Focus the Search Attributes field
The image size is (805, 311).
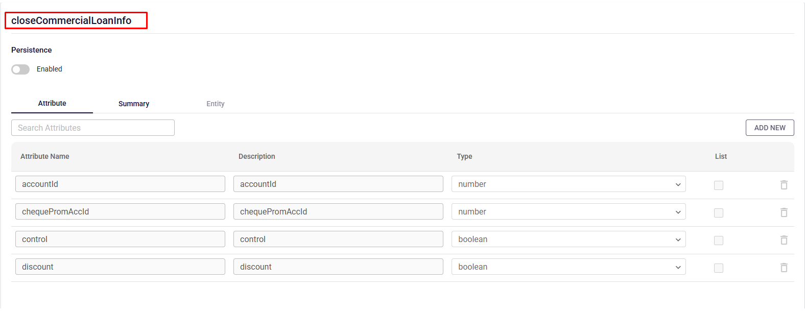(x=93, y=128)
